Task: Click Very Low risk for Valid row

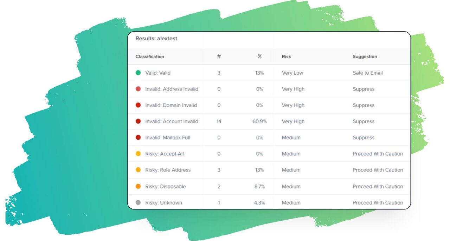Action: (292, 73)
